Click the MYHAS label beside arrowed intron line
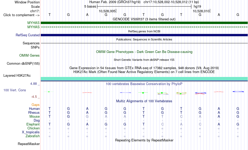Image resolution: width=248 pixels, height=150 pixels. [33, 27]
